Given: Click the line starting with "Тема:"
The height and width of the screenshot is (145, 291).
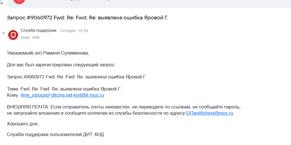Looking at the screenshot, I should (64, 89).
